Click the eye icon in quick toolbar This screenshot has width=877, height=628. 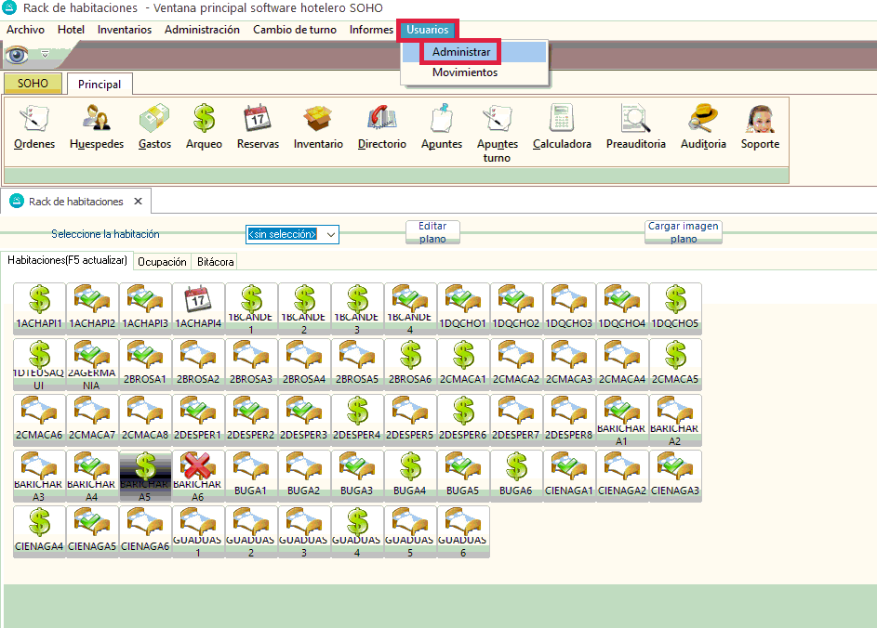tap(18, 54)
